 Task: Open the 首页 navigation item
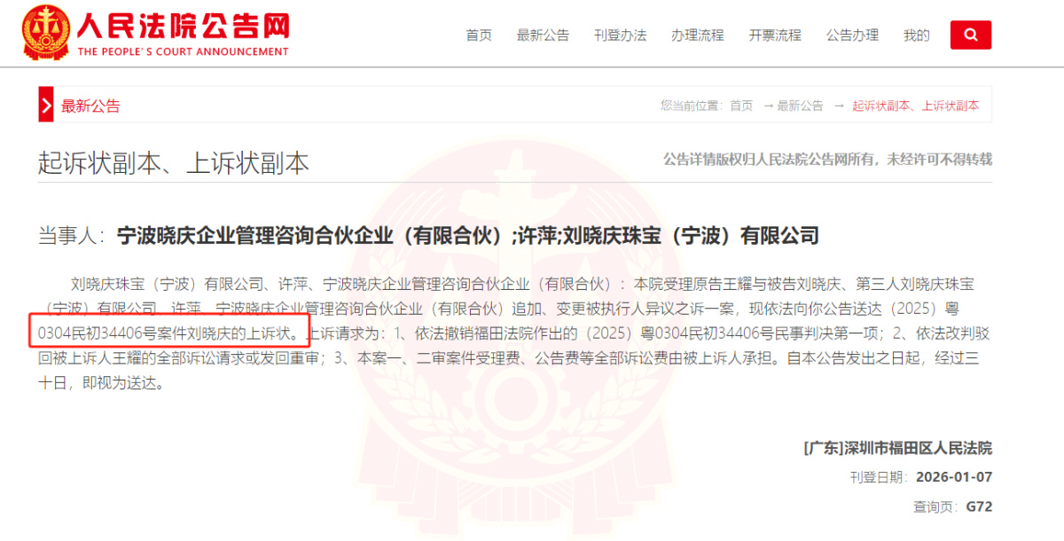point(479,35)
